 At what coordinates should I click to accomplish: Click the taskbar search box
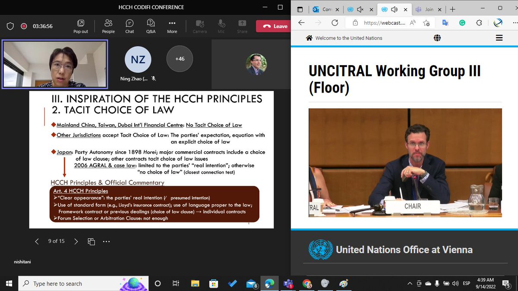83,283
